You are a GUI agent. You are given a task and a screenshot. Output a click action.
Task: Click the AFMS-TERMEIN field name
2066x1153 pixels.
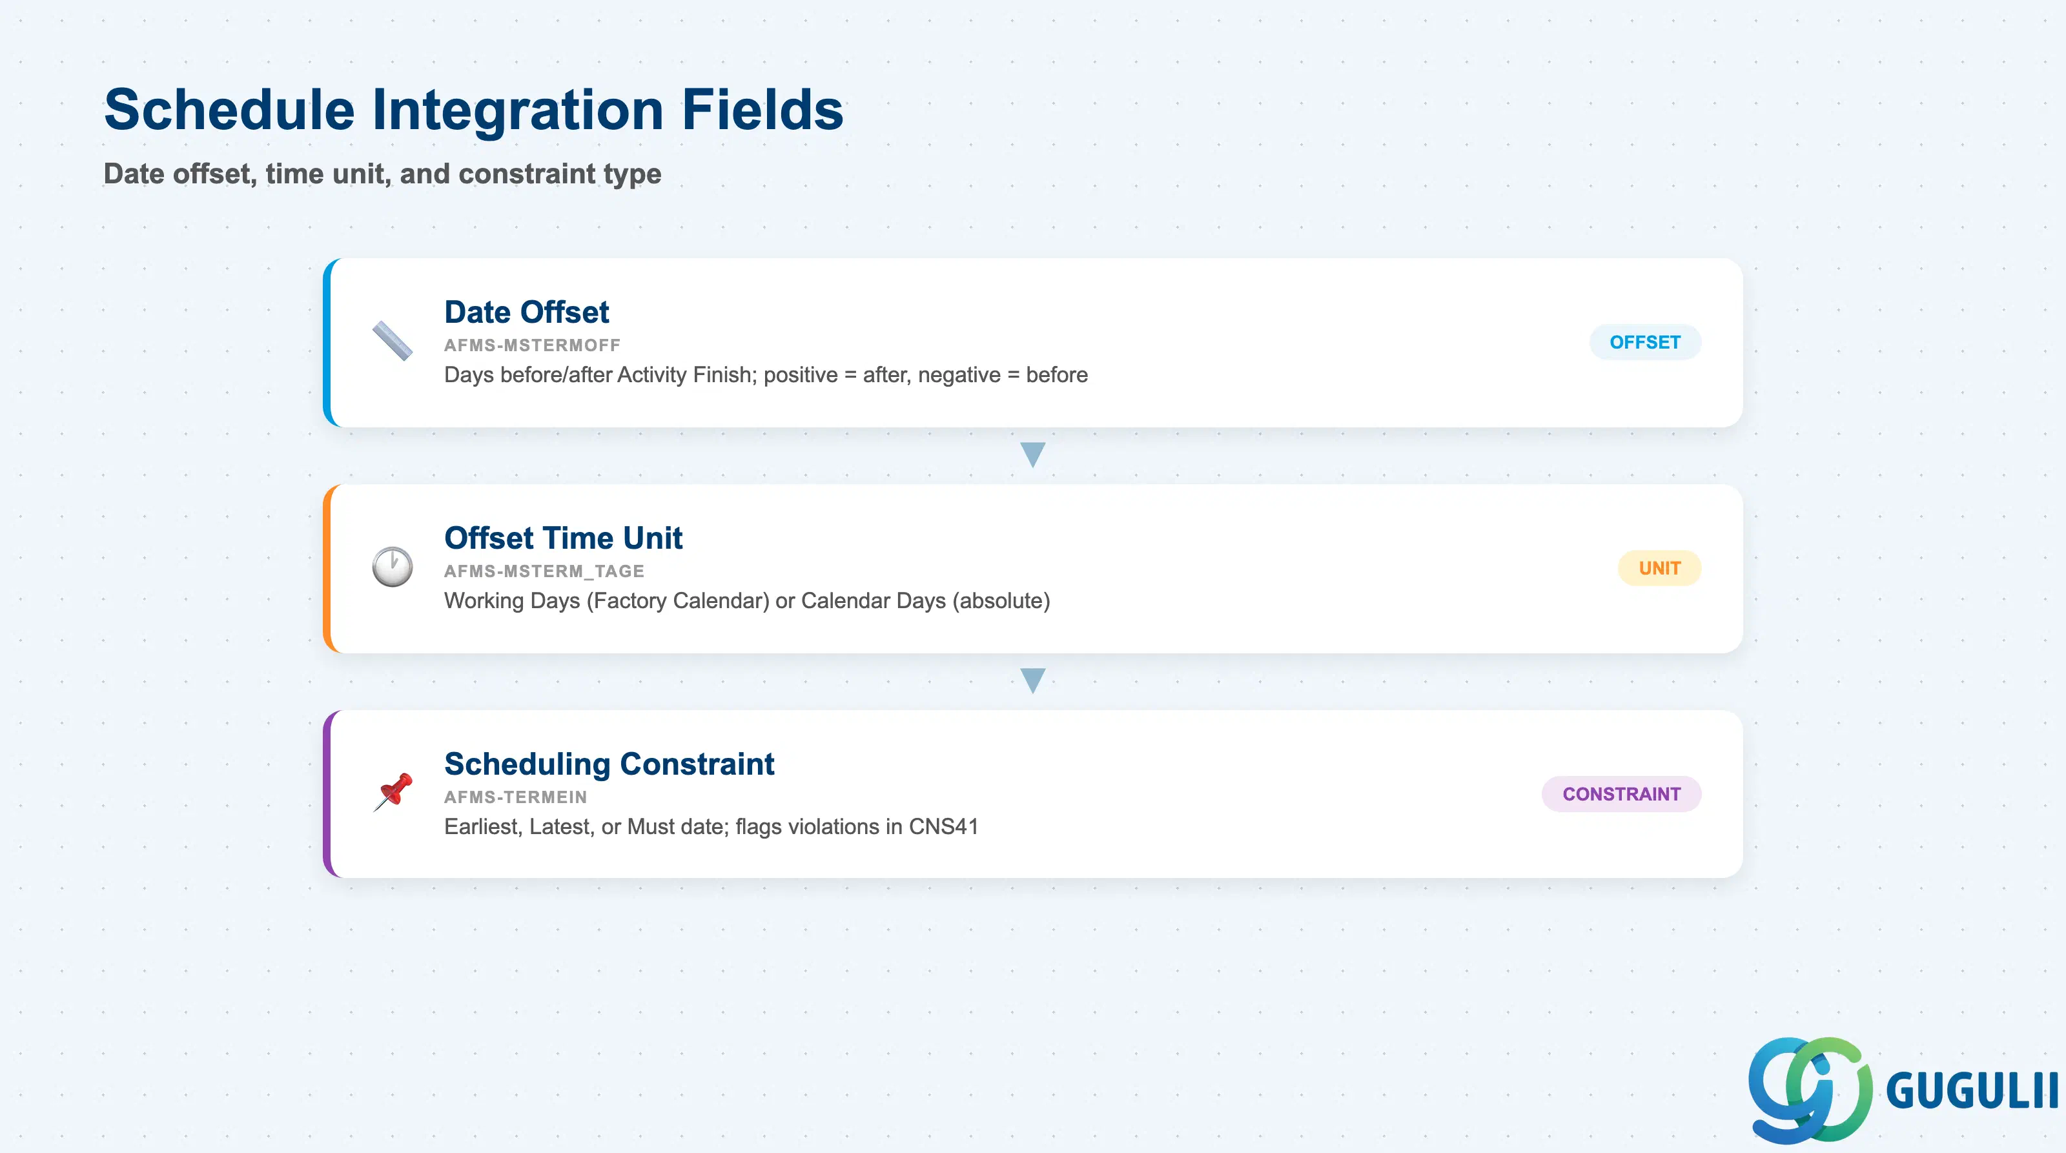pos(516,797)
